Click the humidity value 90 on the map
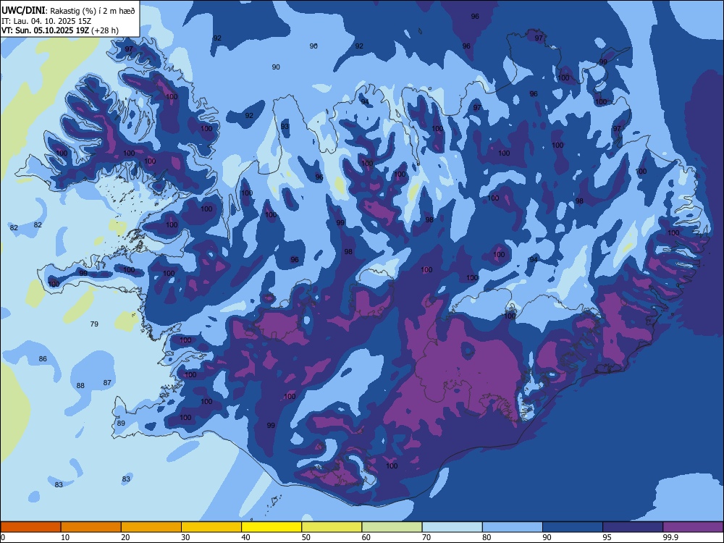724x543 pixels. (276, 67)
